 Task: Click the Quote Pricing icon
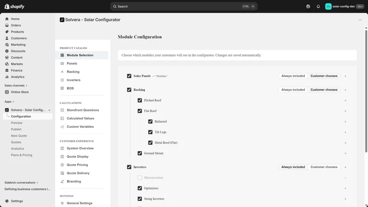[62, 165]
